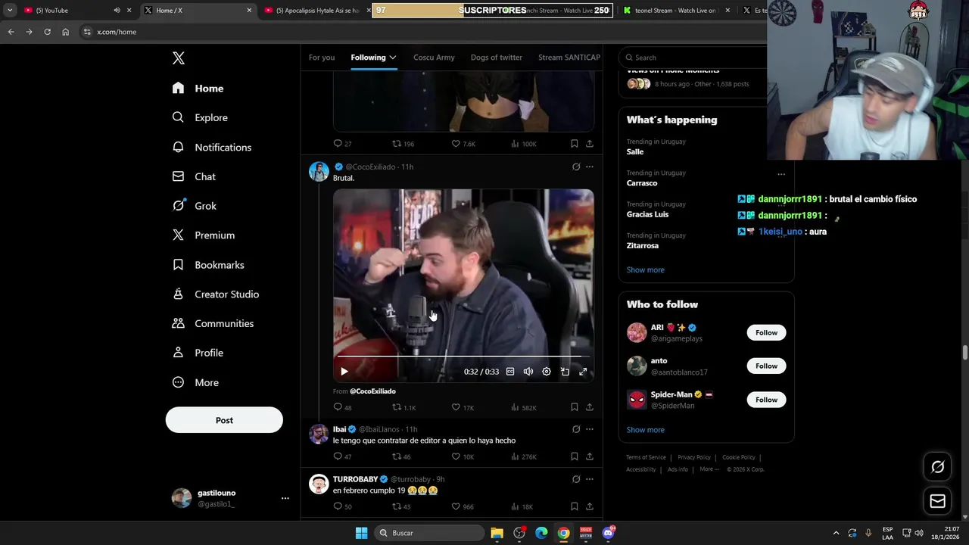The image size is (969, 545).
Task: Mute the video player volume
Action: click(528, 372)
